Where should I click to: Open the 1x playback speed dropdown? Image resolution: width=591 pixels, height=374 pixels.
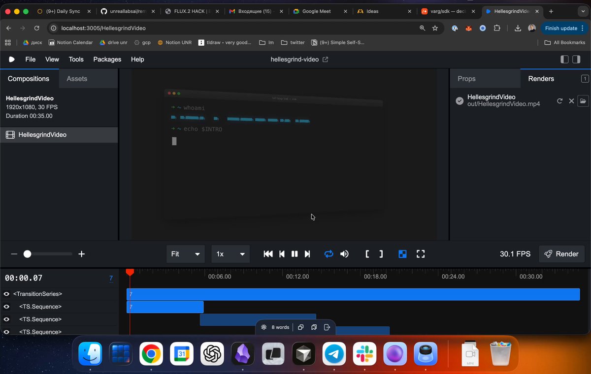[x=230, y=254]
